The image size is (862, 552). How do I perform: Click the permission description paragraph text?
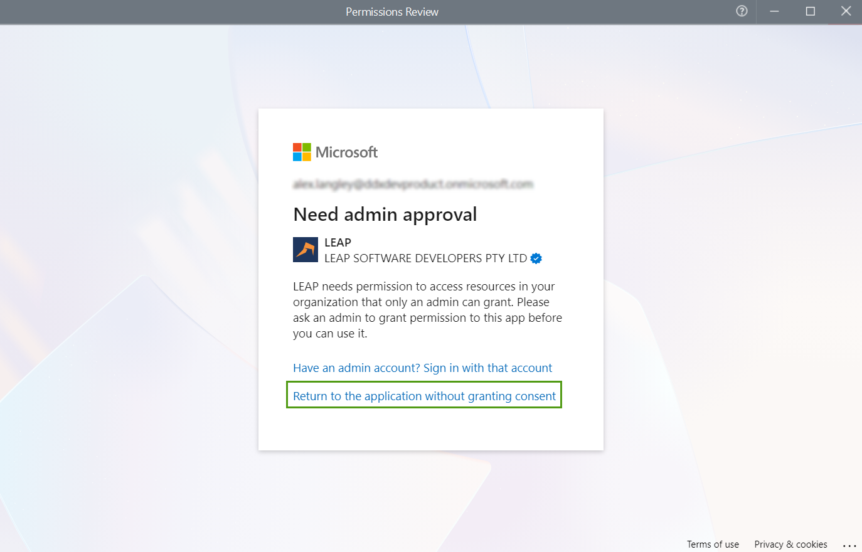(427, 310)
